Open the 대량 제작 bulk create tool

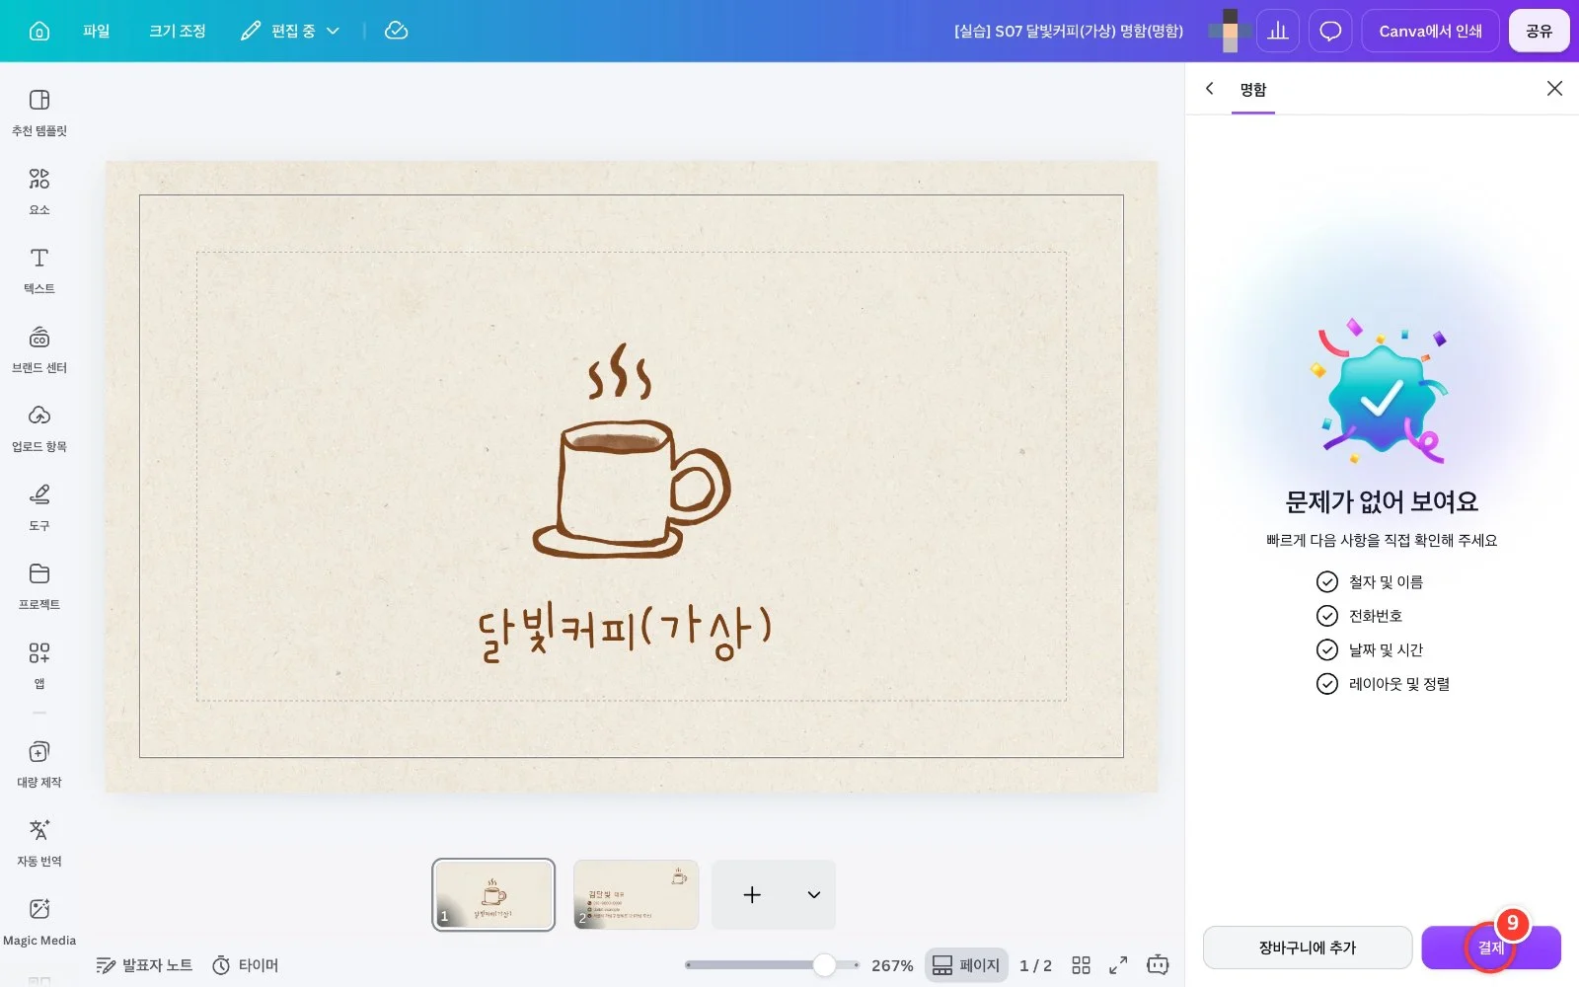click(x=39, y=763)
